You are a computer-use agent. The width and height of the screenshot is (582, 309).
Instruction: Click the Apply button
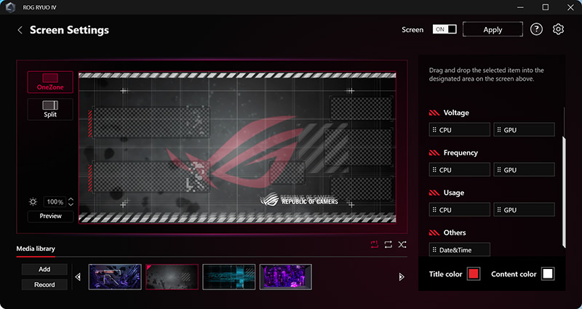[493, 30]
